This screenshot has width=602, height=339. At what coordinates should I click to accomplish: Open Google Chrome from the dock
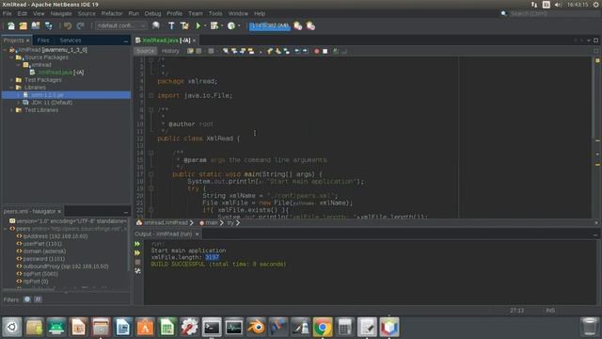point(323,328)
